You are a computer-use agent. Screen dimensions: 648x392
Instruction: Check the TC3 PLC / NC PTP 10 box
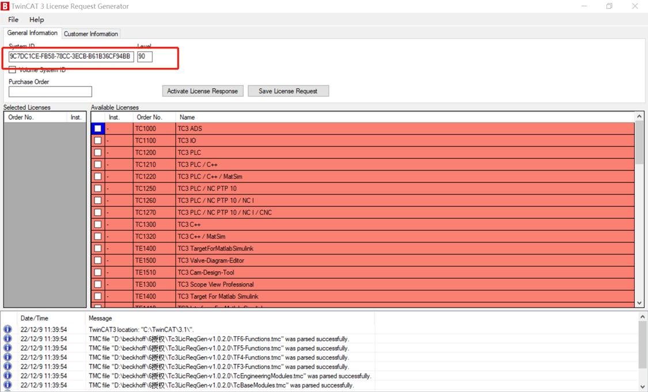[x=97, y=188]
